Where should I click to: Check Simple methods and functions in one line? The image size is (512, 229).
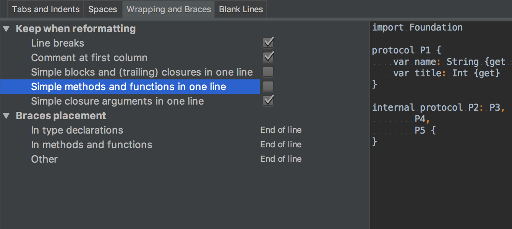(268, 86)
